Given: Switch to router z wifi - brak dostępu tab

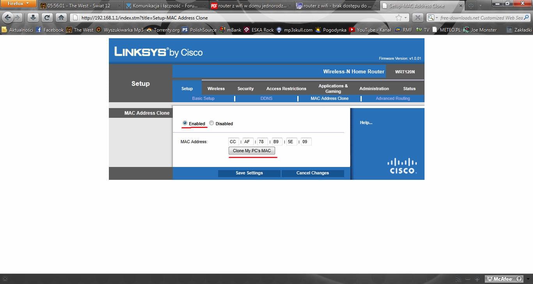Looking at the screenshot, I should tap(337, 6).
